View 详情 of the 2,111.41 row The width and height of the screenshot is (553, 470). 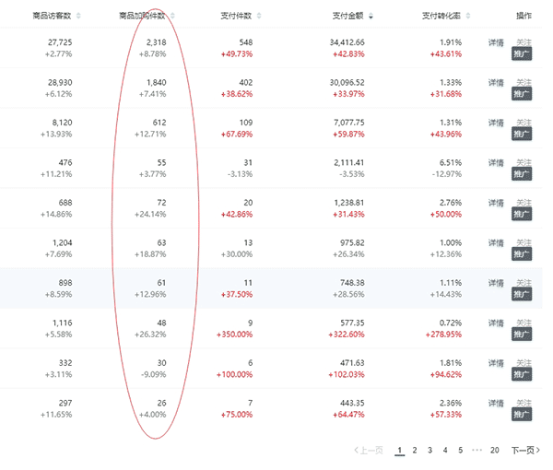click(x=496, y=163)
